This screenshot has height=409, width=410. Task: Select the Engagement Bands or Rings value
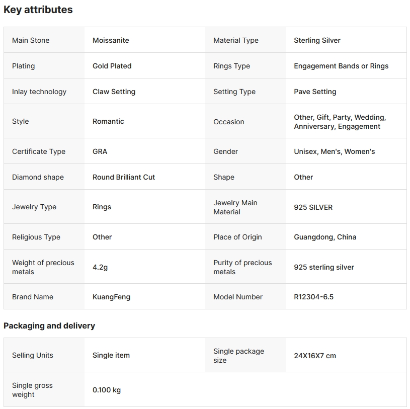click(x=341, y=66)
